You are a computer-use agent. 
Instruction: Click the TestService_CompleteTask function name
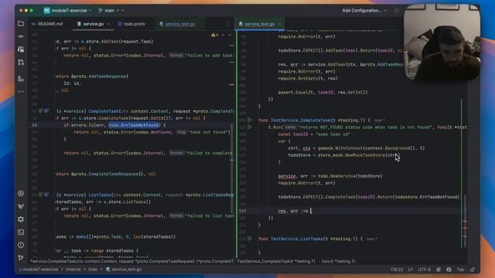(x=300, y=120)
